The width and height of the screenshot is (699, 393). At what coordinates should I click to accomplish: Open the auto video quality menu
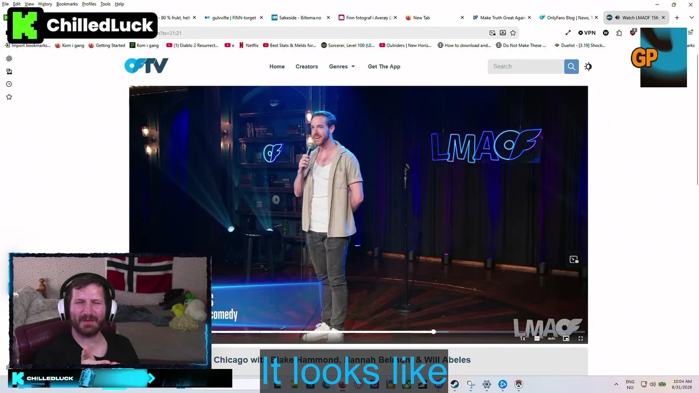click(x=552, y=338)
